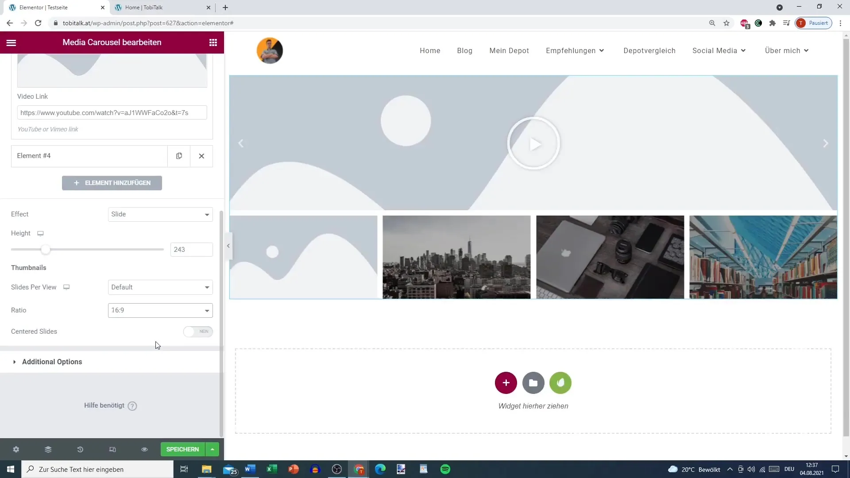Expand the Empfehlungen nav menu
Image resolution: width=850 pixels, height=478 pixels.
coord(575,50)
